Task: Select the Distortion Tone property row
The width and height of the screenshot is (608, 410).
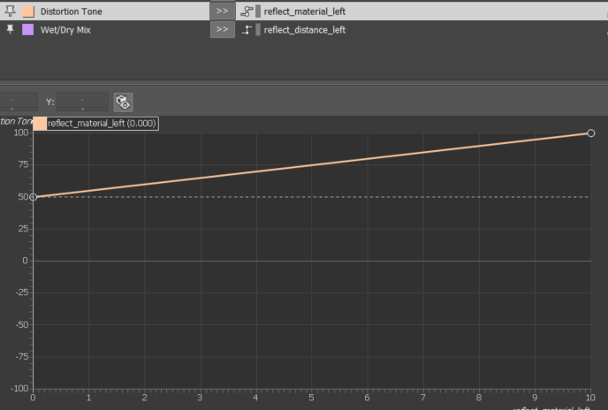Action: tap(304, 11)
